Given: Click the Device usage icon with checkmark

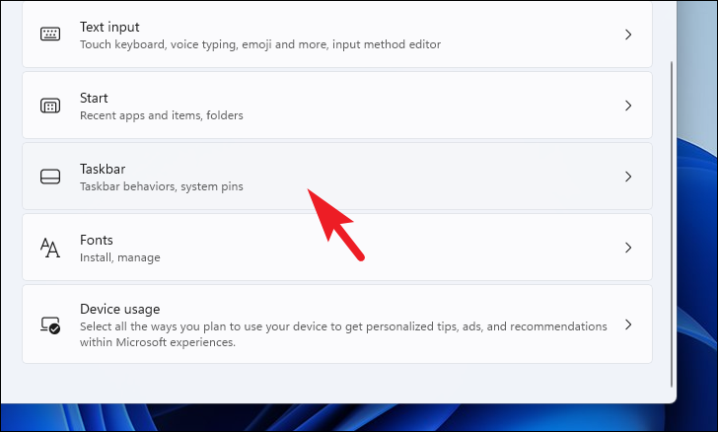Looking at the screenshot, I should (x=50, y=324).
